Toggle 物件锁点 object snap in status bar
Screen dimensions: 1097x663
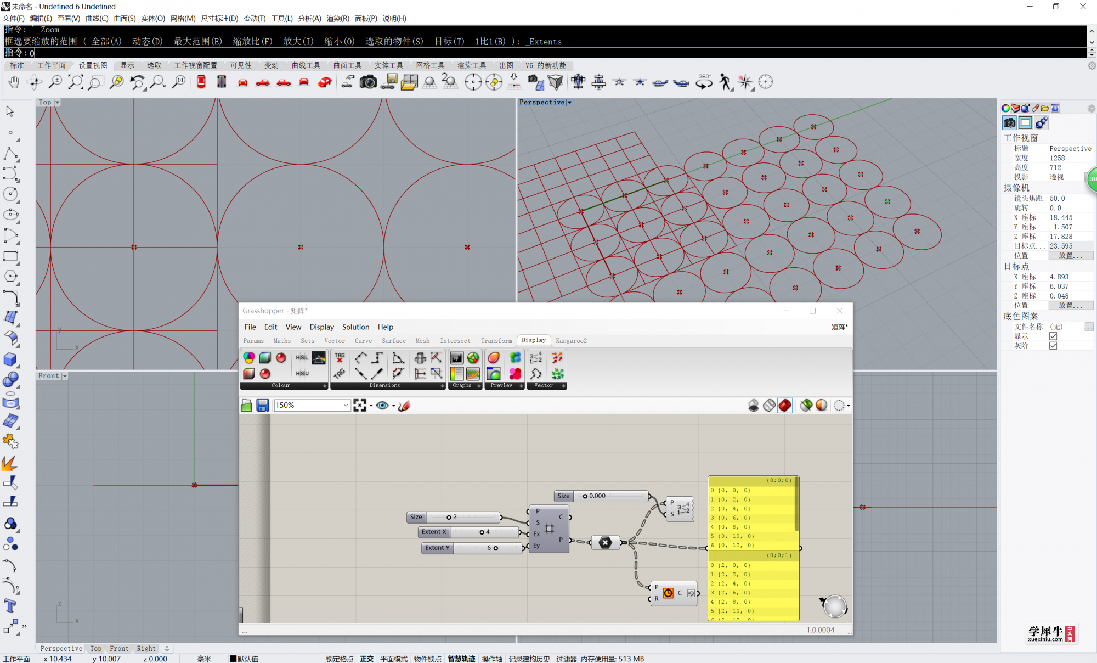[x=428, y=659]
